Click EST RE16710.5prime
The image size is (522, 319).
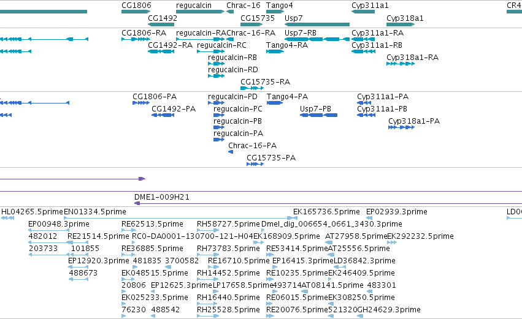click(x=213, y=267)
